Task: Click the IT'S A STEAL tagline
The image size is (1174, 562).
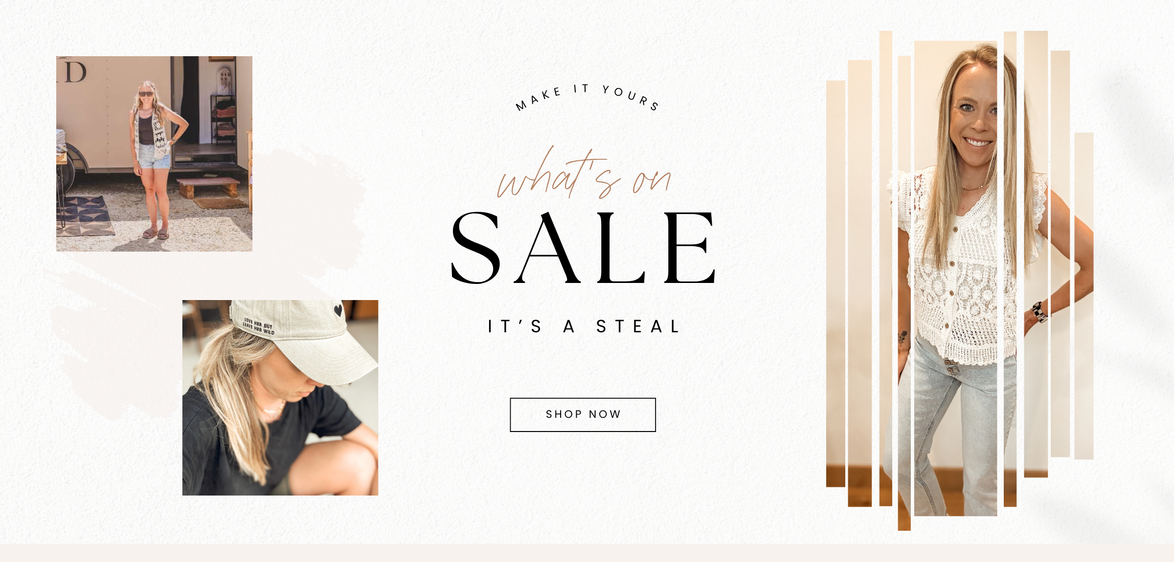Action: [584, 326]
